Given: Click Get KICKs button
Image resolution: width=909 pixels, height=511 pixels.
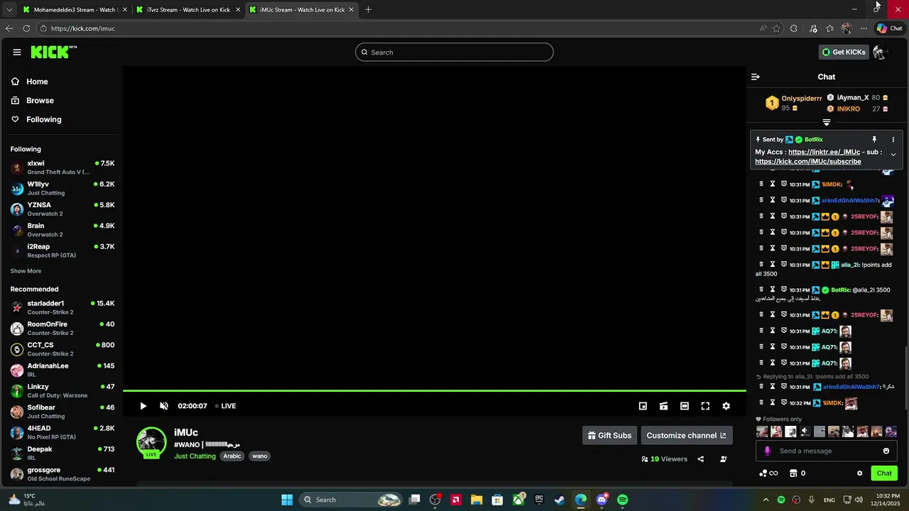Looking at the screenshot, I should coord(844,52).
